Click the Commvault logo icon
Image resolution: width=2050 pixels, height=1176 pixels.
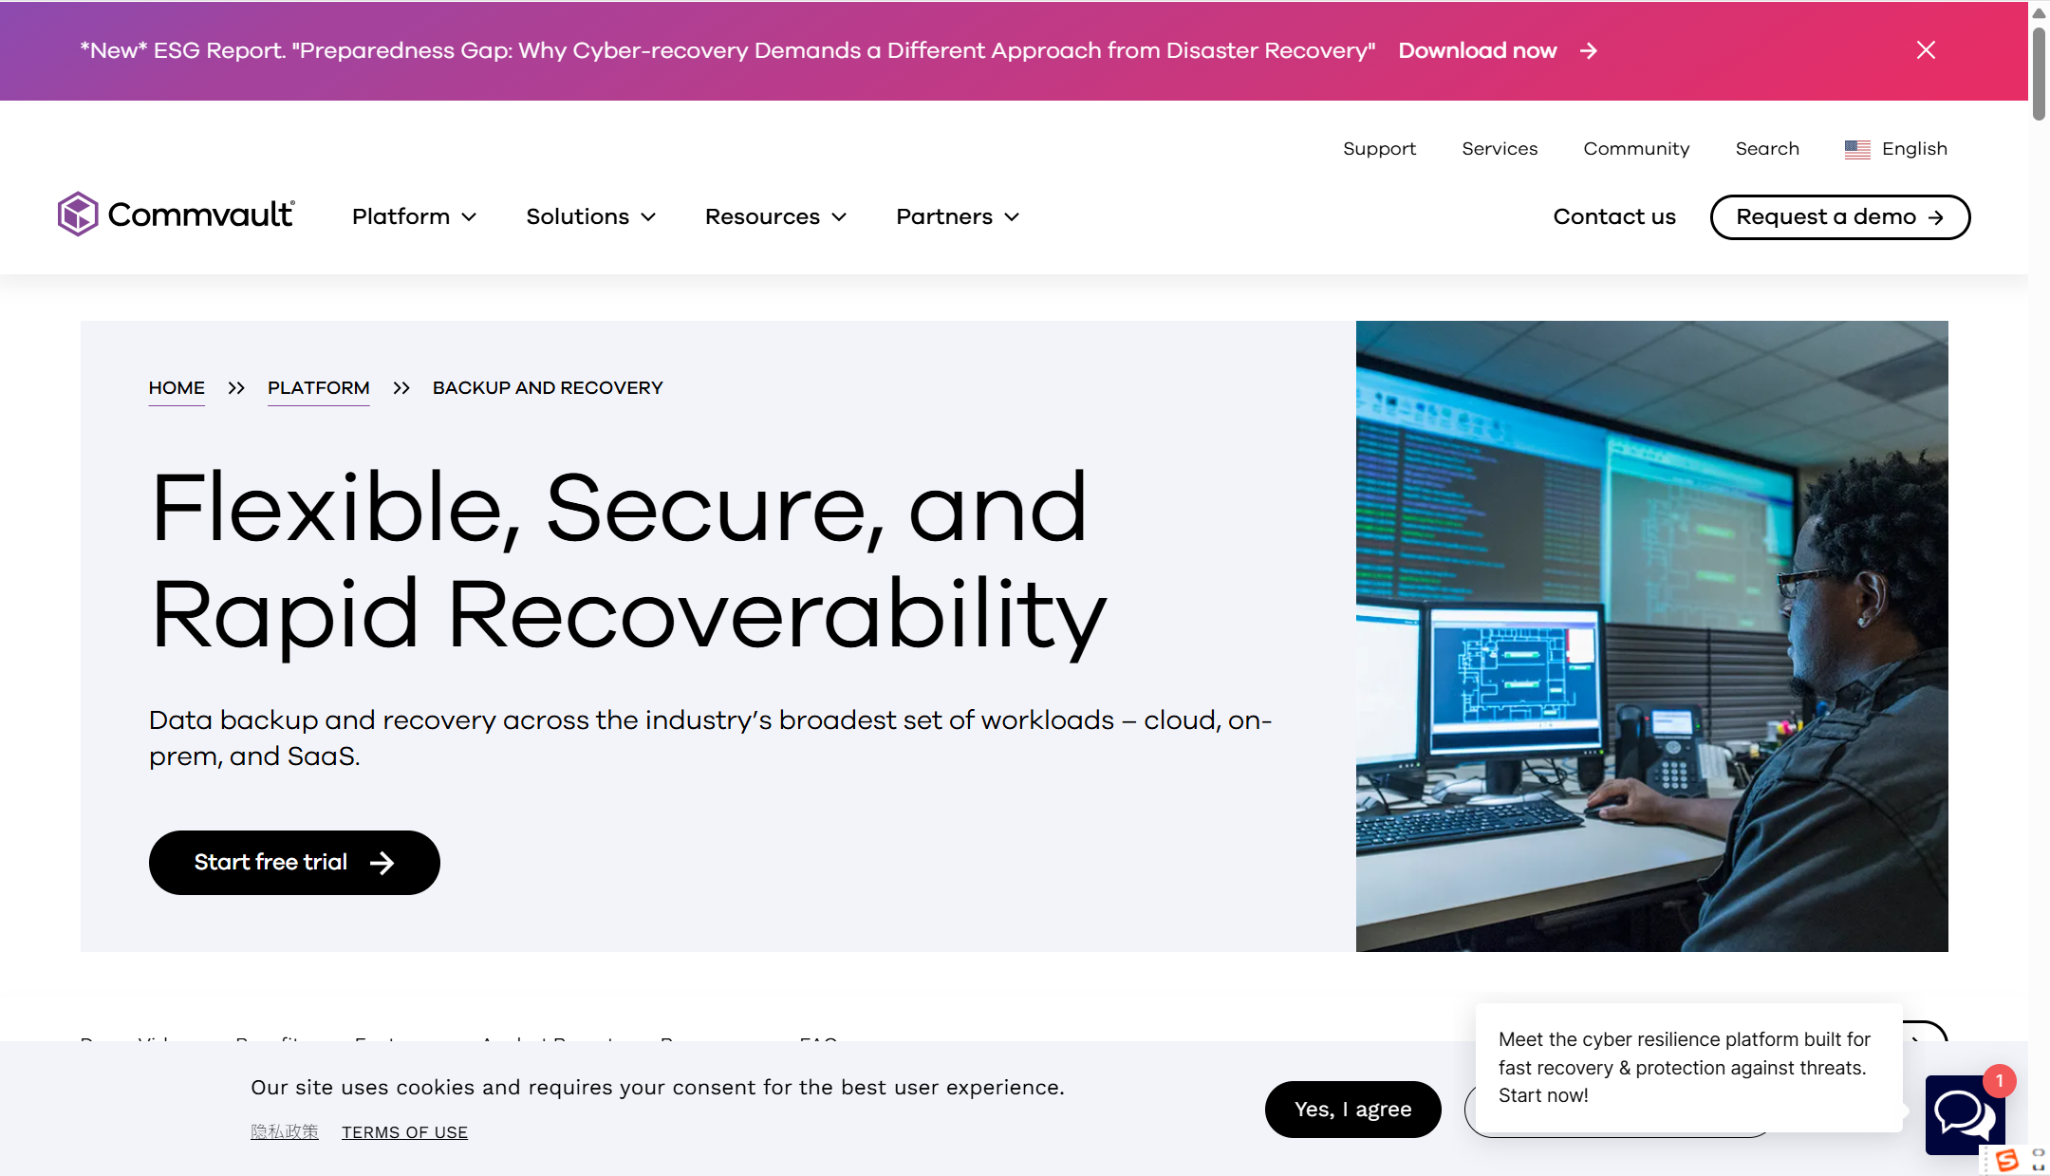pyautogui.click(x=77, y=215)
